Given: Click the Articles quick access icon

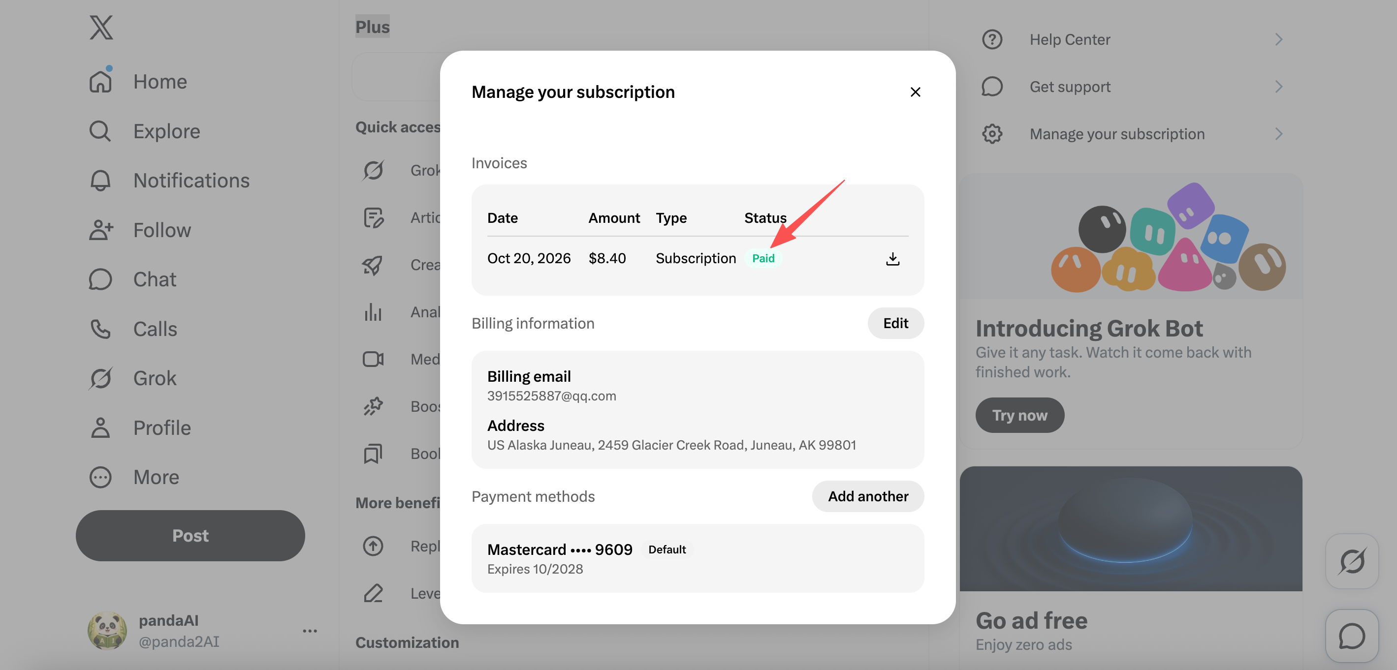Looking at the screenshot, I should [x=373, y=217].
